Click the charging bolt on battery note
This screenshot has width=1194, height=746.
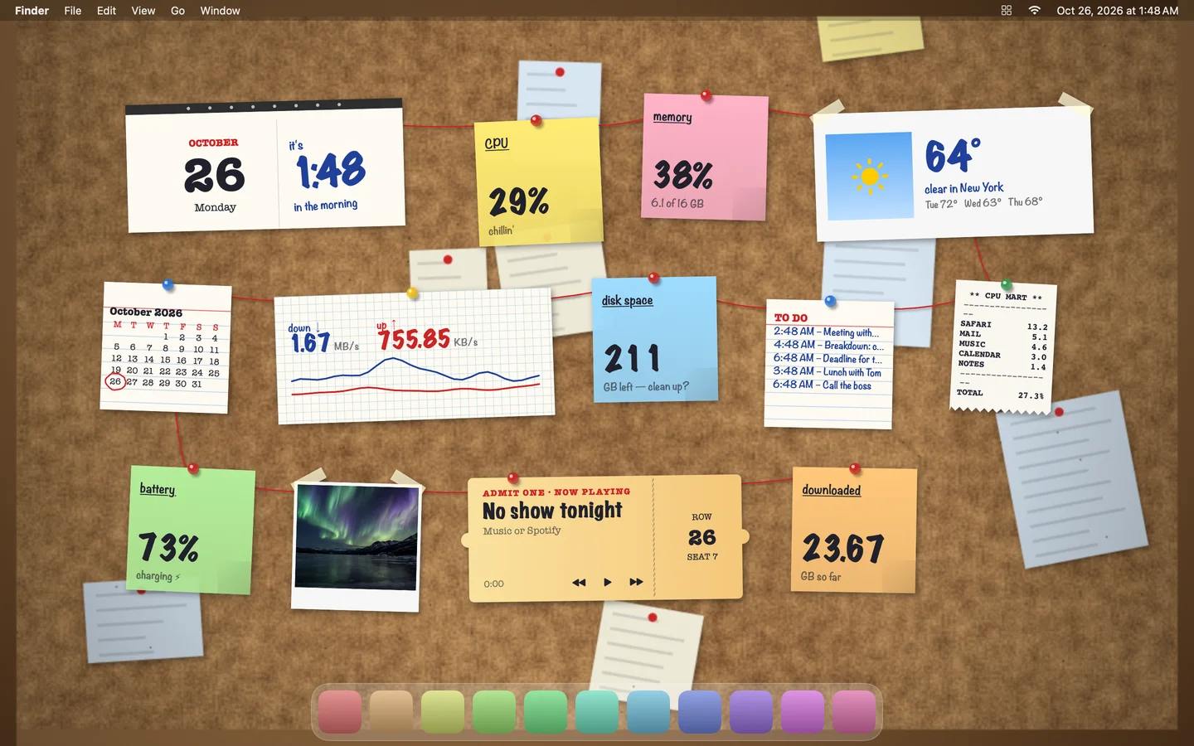coord(177,577)
